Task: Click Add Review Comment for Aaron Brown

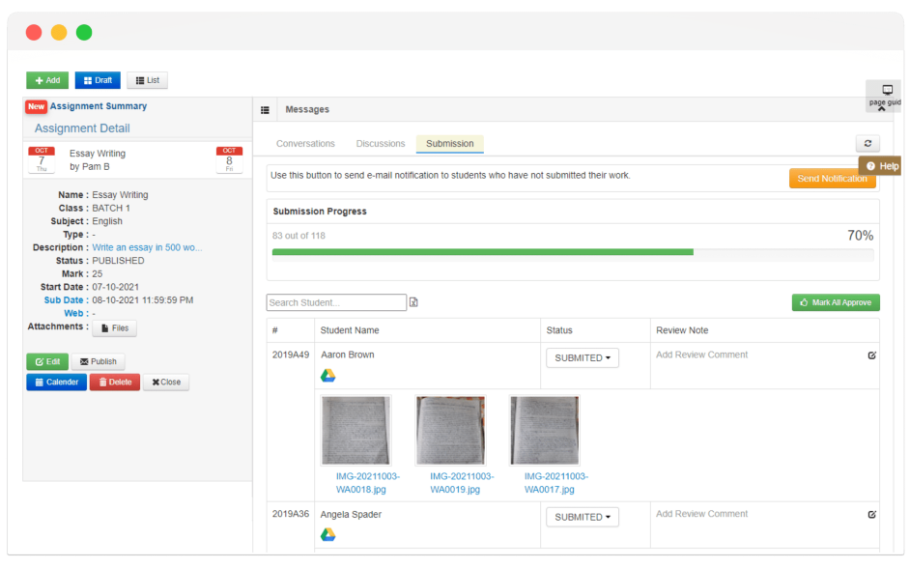Action: click(x=701, y=355)
